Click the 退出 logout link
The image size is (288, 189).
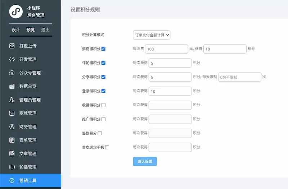(x=45, y=30)
